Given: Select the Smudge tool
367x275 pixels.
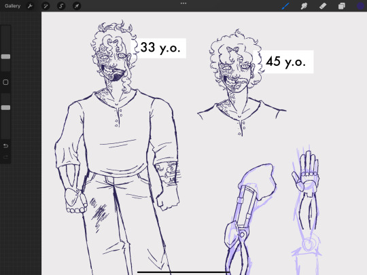Looking at the screenshot, I should click(x=304, y=6).
